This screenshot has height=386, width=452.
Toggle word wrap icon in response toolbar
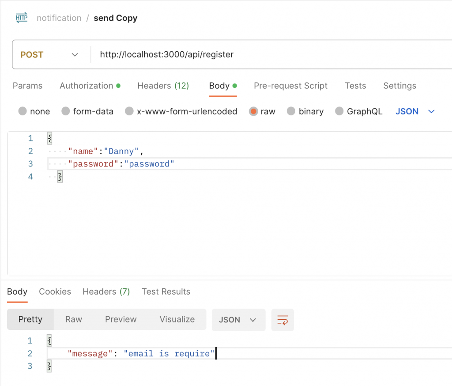[x=282, y=320]
